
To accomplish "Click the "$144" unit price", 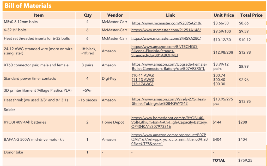I will coord(217,122).
